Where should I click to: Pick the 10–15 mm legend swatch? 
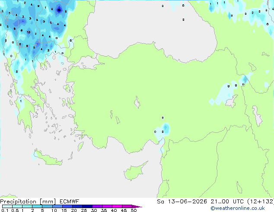tap(57, 206)
